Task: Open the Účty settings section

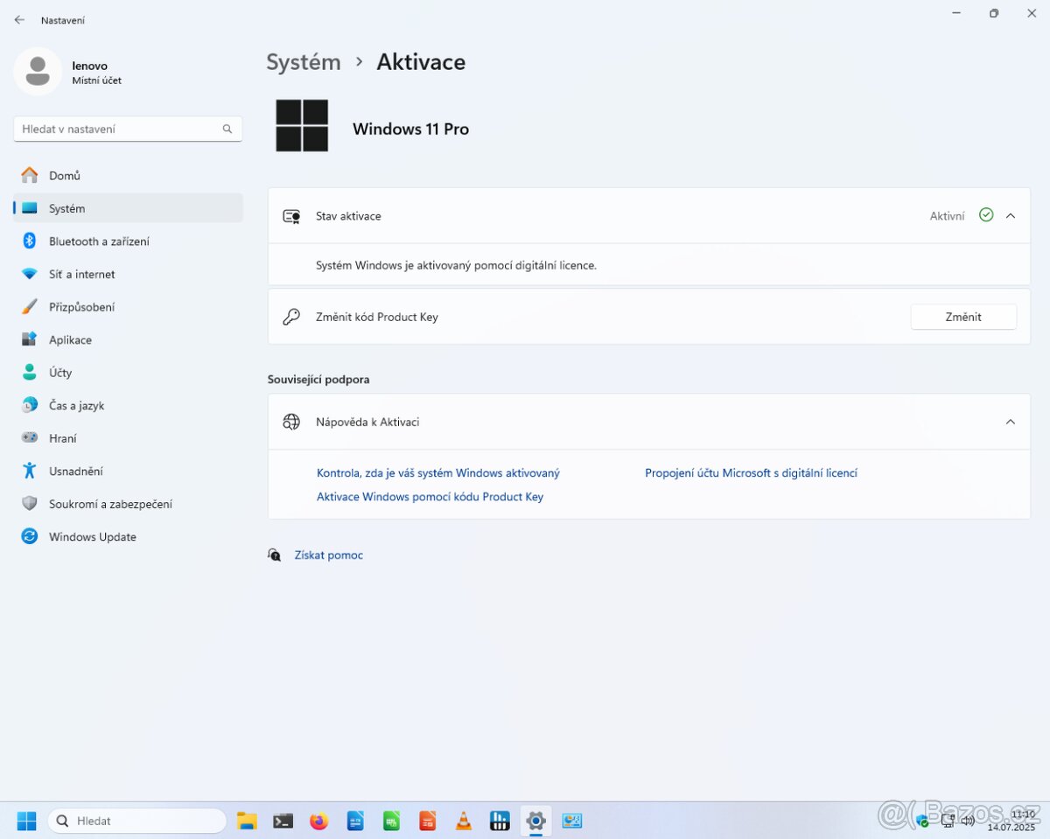Action: (59, 372)
